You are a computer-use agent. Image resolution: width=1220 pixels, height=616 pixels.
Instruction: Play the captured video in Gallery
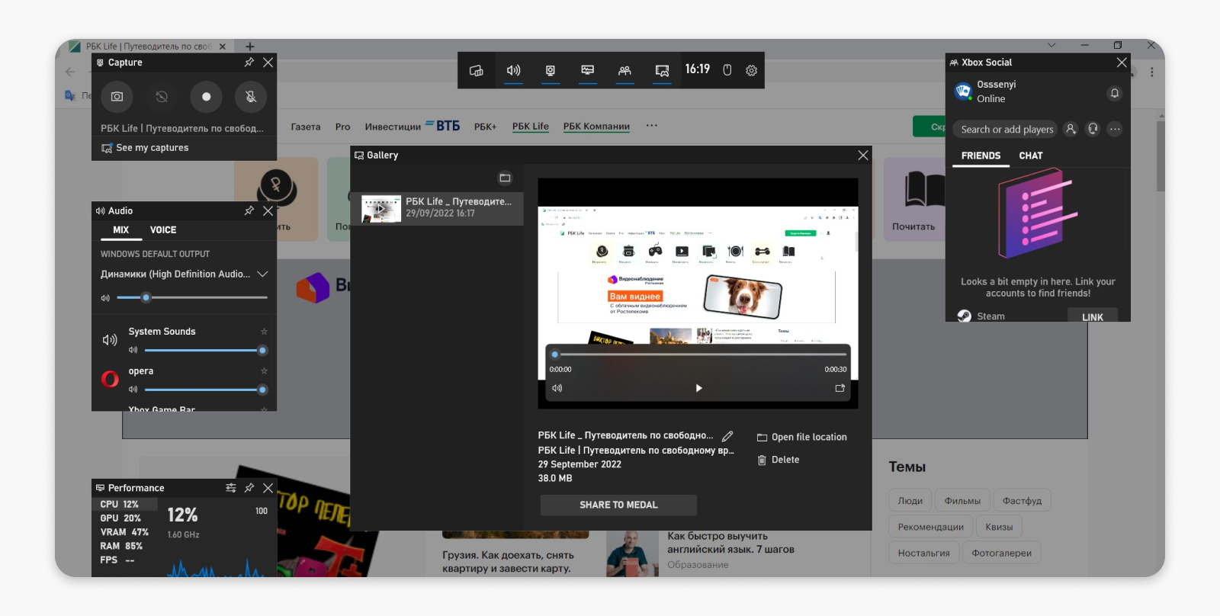698,388
